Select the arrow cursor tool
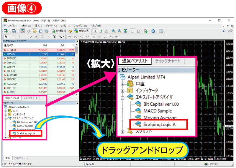Viewport: 236px width, 168px height. click(x=6, y=37)
